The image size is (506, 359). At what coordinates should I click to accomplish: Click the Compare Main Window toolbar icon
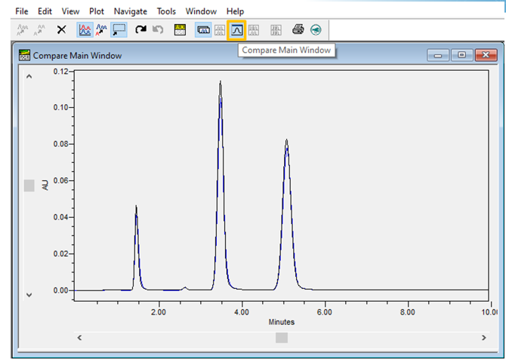click(x=236, y=30)
